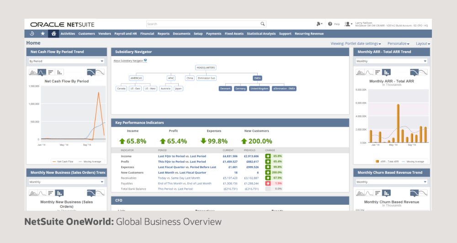Select area chart icon in Monthly ARR portlet

click(360, 72)
